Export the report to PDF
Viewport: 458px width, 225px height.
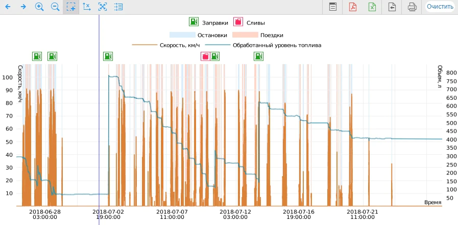[352, 7]
